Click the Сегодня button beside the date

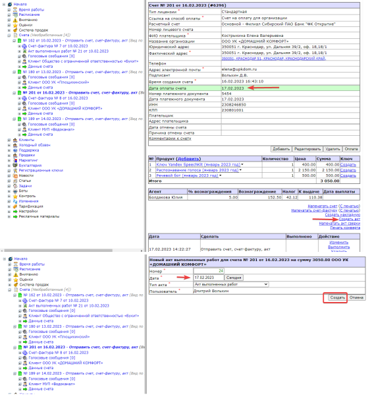point(234,278)
